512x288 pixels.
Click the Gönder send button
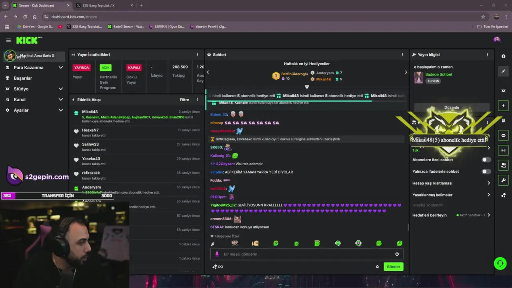pyautogui.click(x=393, y=267)
